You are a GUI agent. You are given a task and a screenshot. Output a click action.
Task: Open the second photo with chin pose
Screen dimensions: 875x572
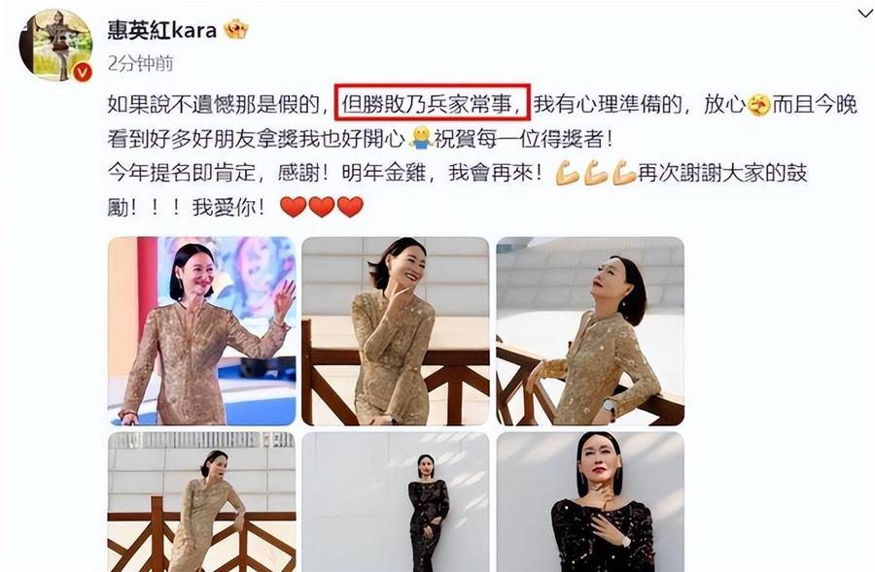coord(396,331)
